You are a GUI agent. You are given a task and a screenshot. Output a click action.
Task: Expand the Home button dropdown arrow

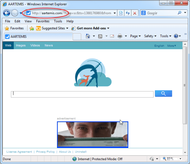[x=94, y=36]
